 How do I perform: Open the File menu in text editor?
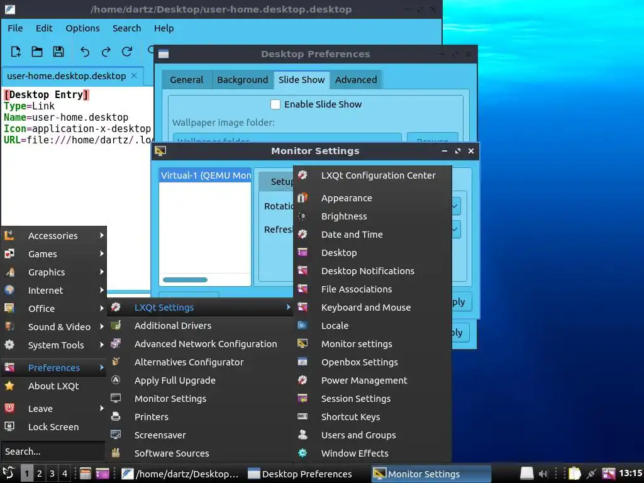tap(15, 28)
